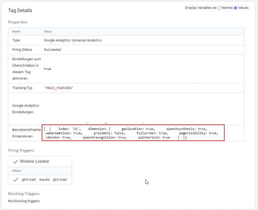
Task: Expand the Blocking Triggers section
Action: (x=23, y=194)
